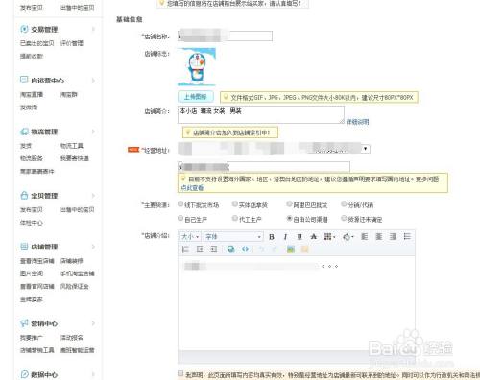Insert an image using picture icon

tap(291, 249)
